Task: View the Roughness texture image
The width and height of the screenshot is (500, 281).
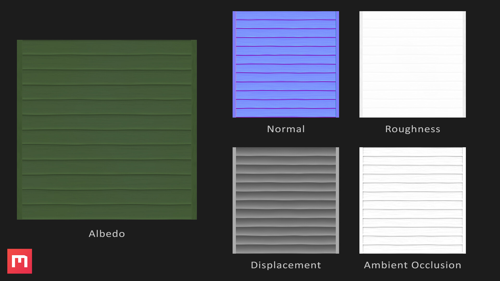Action: [x=412, y=64]
